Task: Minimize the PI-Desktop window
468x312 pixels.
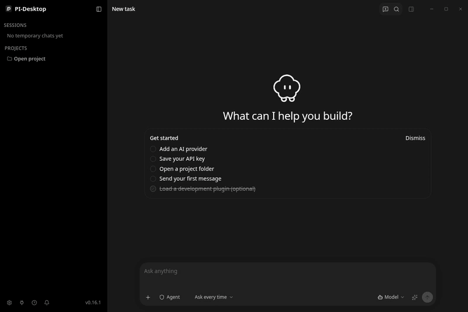Action: coord(432,9)
